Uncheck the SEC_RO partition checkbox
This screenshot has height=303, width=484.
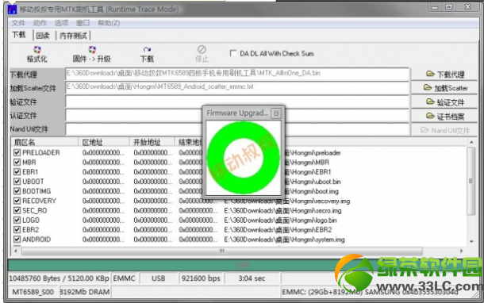(17, 210)
